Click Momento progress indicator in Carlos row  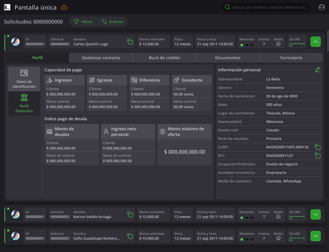247,45
